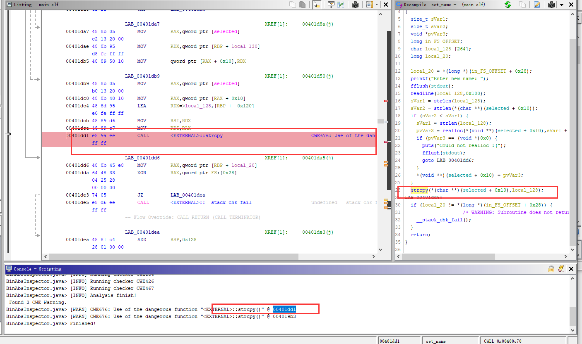
Task: Open the diff view icon in Listing toolbar
Action: (341, 5)
